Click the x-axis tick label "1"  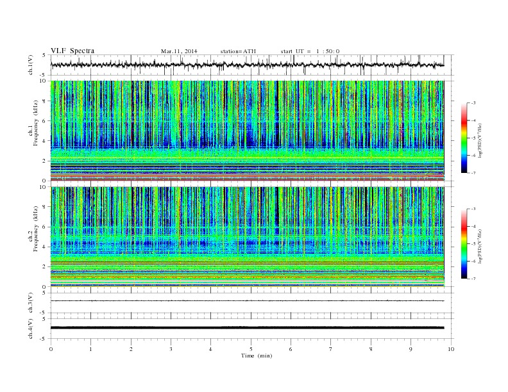click(90, 349)
